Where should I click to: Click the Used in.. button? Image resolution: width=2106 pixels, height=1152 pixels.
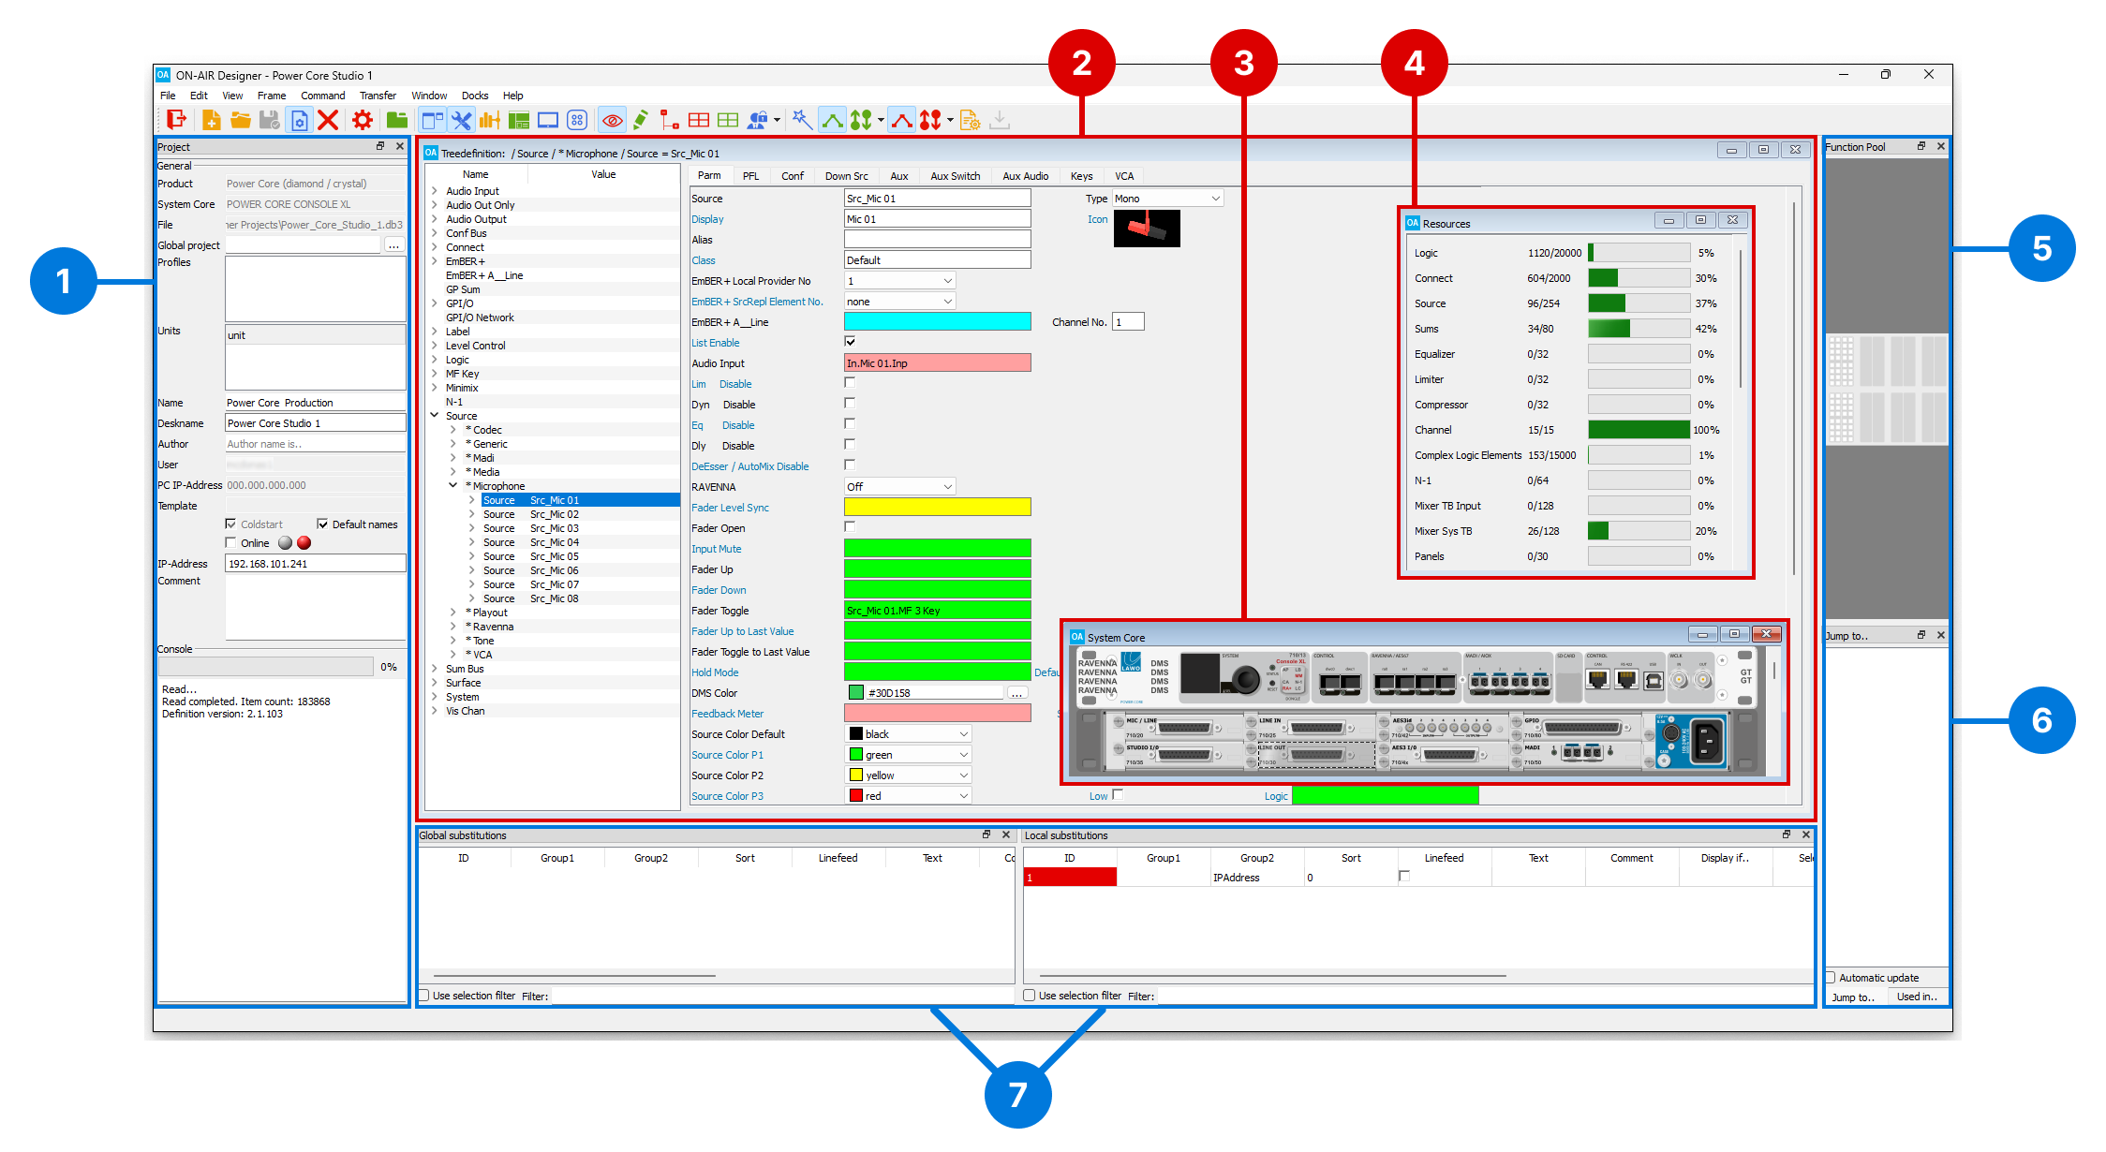(x=1916, y=997)
